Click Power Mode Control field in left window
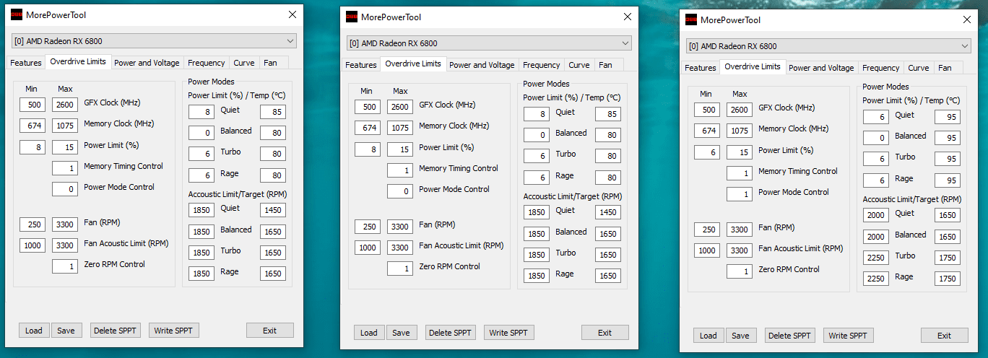This screenshot has height=358, width=988. [x=65, y=189]
